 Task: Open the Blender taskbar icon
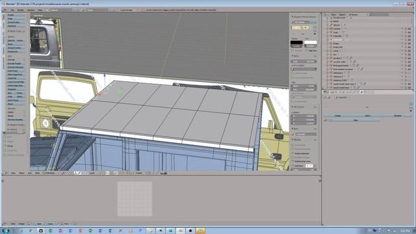(x=181, y=231)
